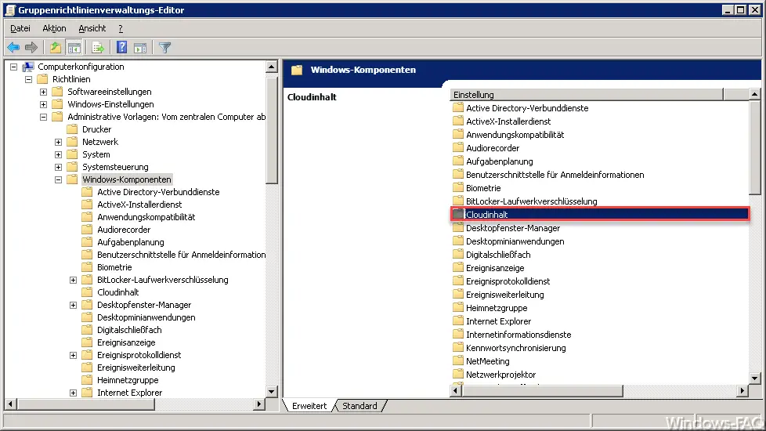Screen dimensions: 766x431
Task: Open the ? help menu
Action: [x=121, y=28]
